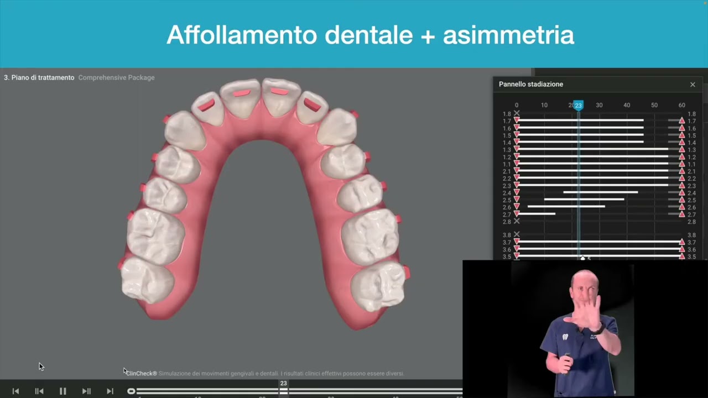This screenshot has height=398, width=708.
Task: Click tooth 1.7 start triangle marker
Action: click(517, 120)
